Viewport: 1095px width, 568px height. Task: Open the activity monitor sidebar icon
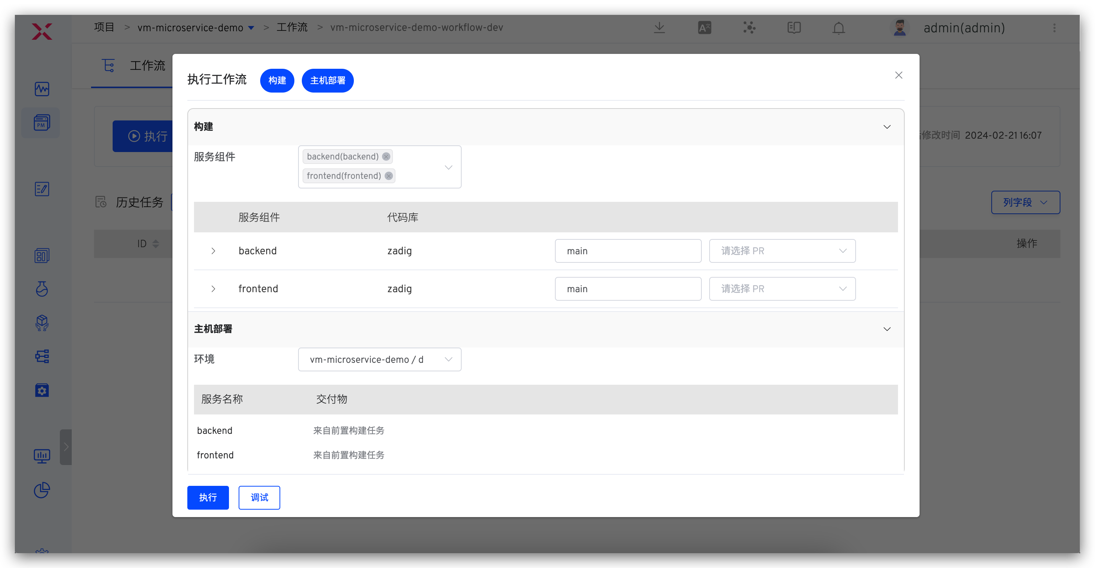42,89
